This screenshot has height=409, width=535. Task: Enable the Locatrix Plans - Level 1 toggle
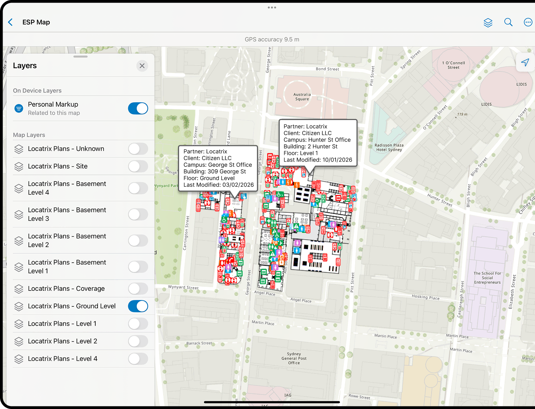click(x=138, y=323)
